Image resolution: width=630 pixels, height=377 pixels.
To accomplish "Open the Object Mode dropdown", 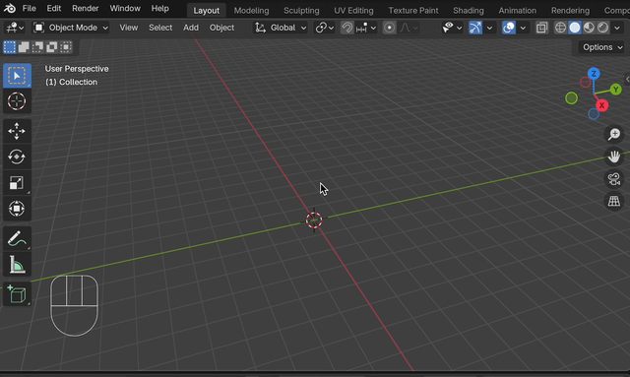I will pos(71,28).
